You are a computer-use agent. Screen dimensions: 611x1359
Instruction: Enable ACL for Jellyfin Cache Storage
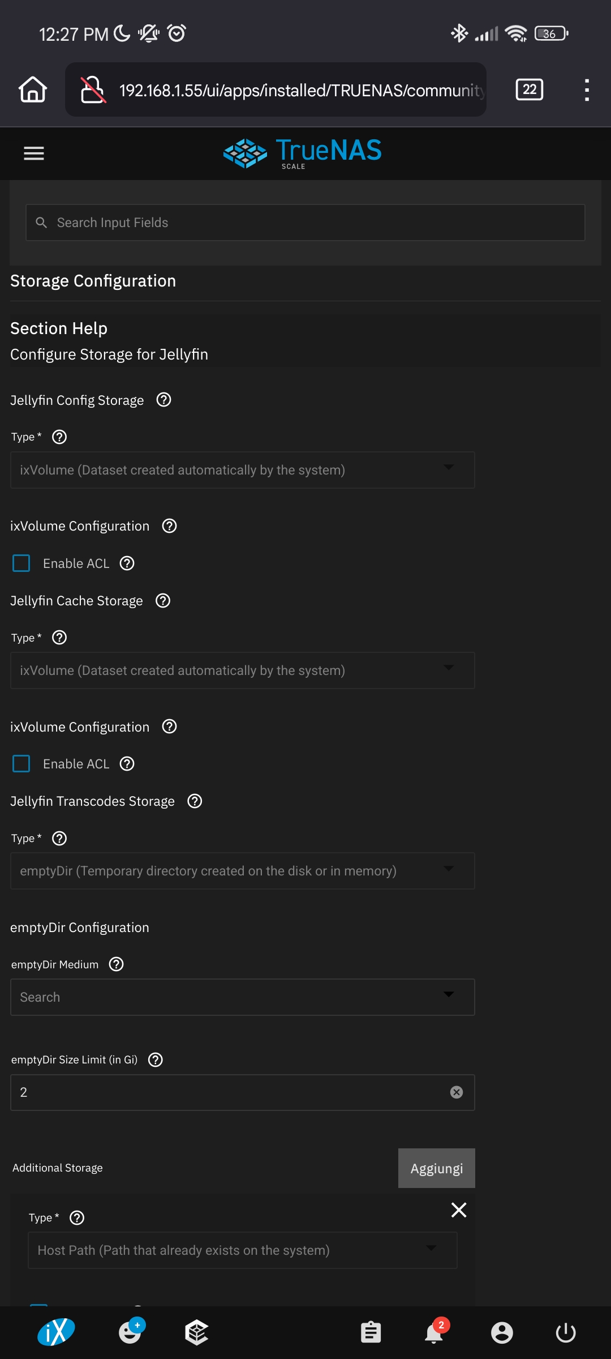21,764
